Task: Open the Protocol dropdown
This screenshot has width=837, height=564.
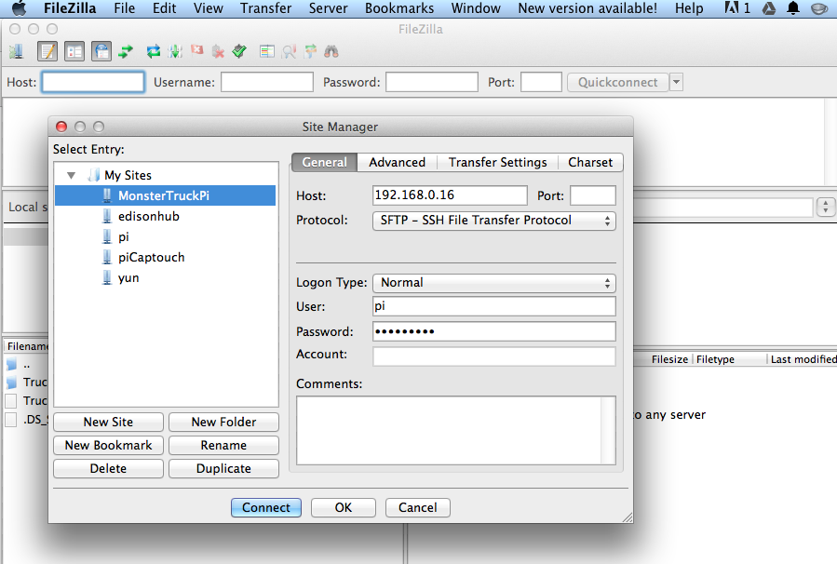Action: (x=493, y=221)
